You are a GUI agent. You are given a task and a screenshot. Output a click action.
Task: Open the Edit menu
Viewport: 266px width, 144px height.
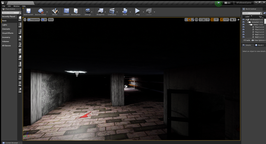9,6
